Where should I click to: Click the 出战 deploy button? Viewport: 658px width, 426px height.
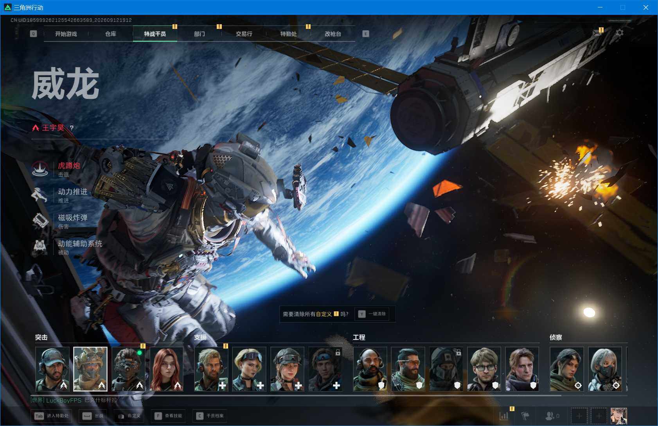93,416
